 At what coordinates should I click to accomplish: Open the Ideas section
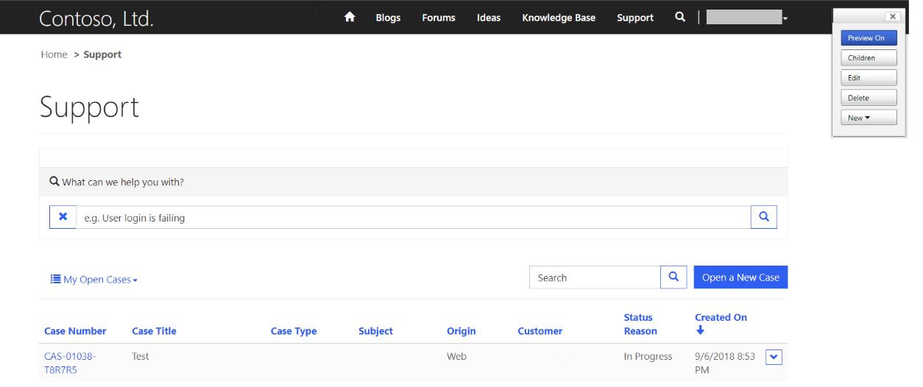tap(489, 18)
